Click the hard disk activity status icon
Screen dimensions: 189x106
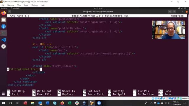[x=153, y=98]
